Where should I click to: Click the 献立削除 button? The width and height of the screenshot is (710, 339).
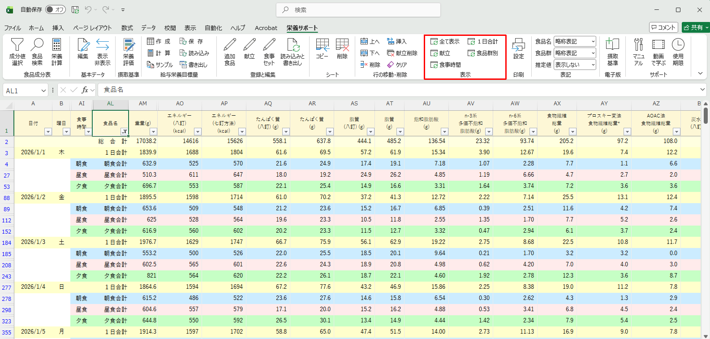tap(402, 53)
